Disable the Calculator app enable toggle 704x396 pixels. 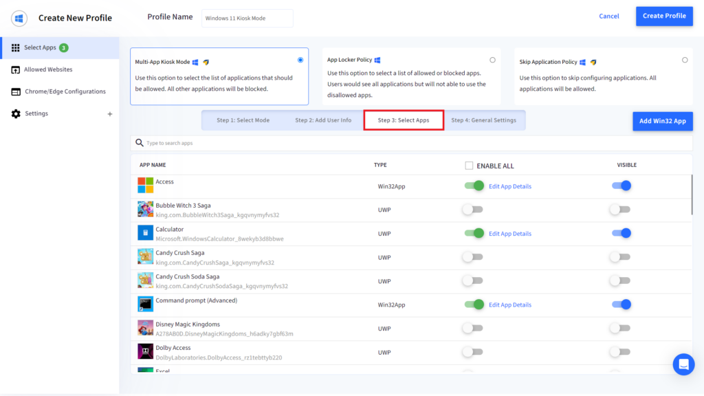474,233
